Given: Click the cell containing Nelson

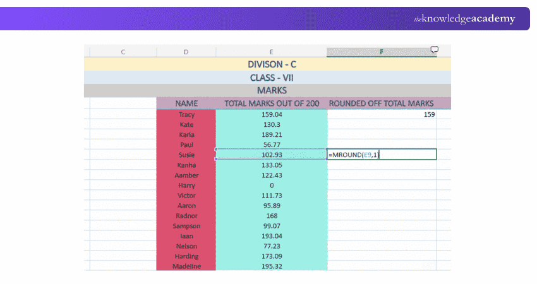Looking at the screenshot, I should (x=186, y=246).
